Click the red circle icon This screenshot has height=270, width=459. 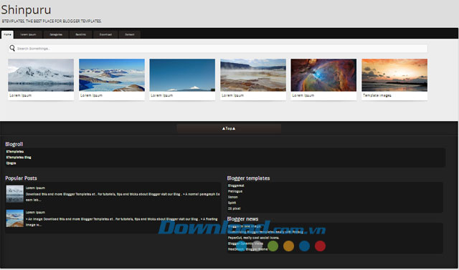321,246
